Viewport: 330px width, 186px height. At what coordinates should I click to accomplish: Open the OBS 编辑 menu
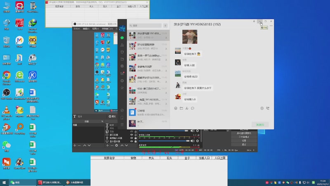pyautogui.click(x=86, y=29)
